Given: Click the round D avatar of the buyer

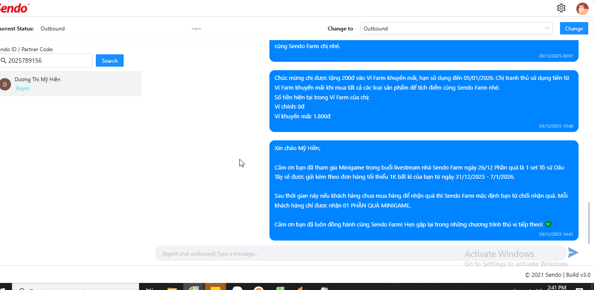Looking at the screenshot, I should tap(5, 84).
